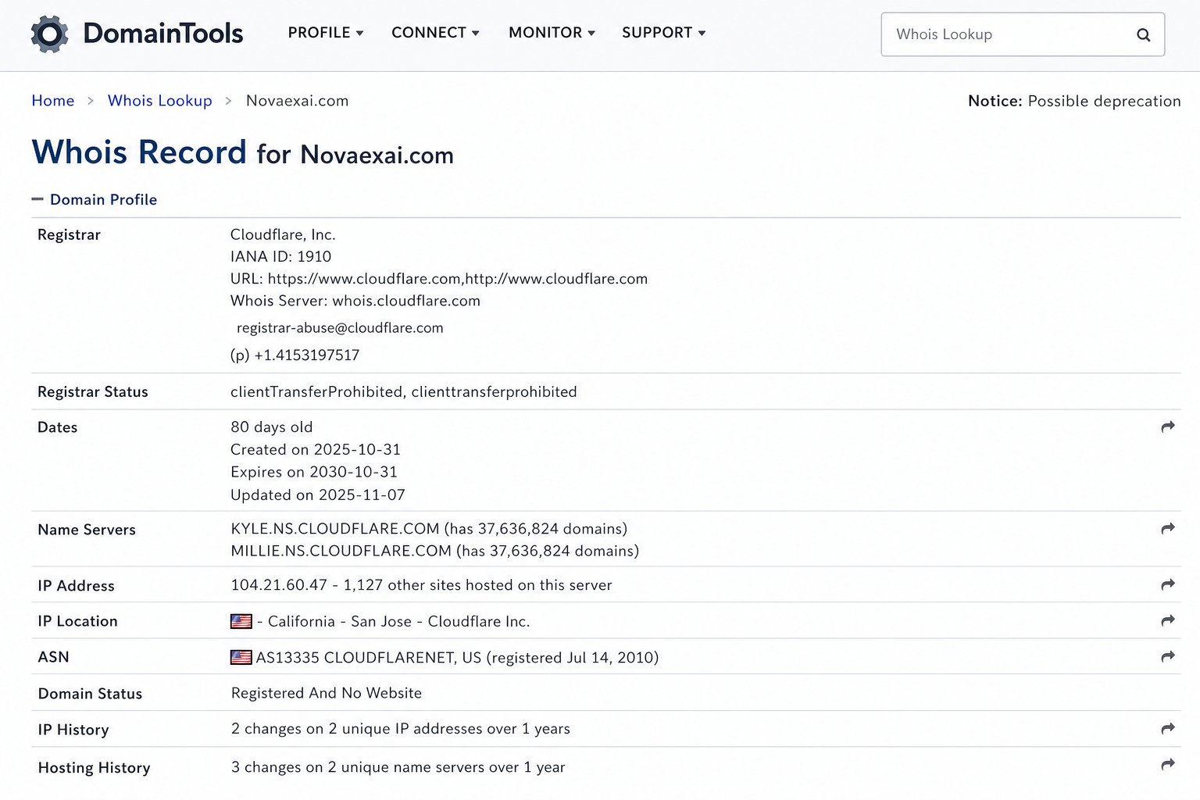
Task: Click the share arrow for IP Location
Action: point(1168,620)
